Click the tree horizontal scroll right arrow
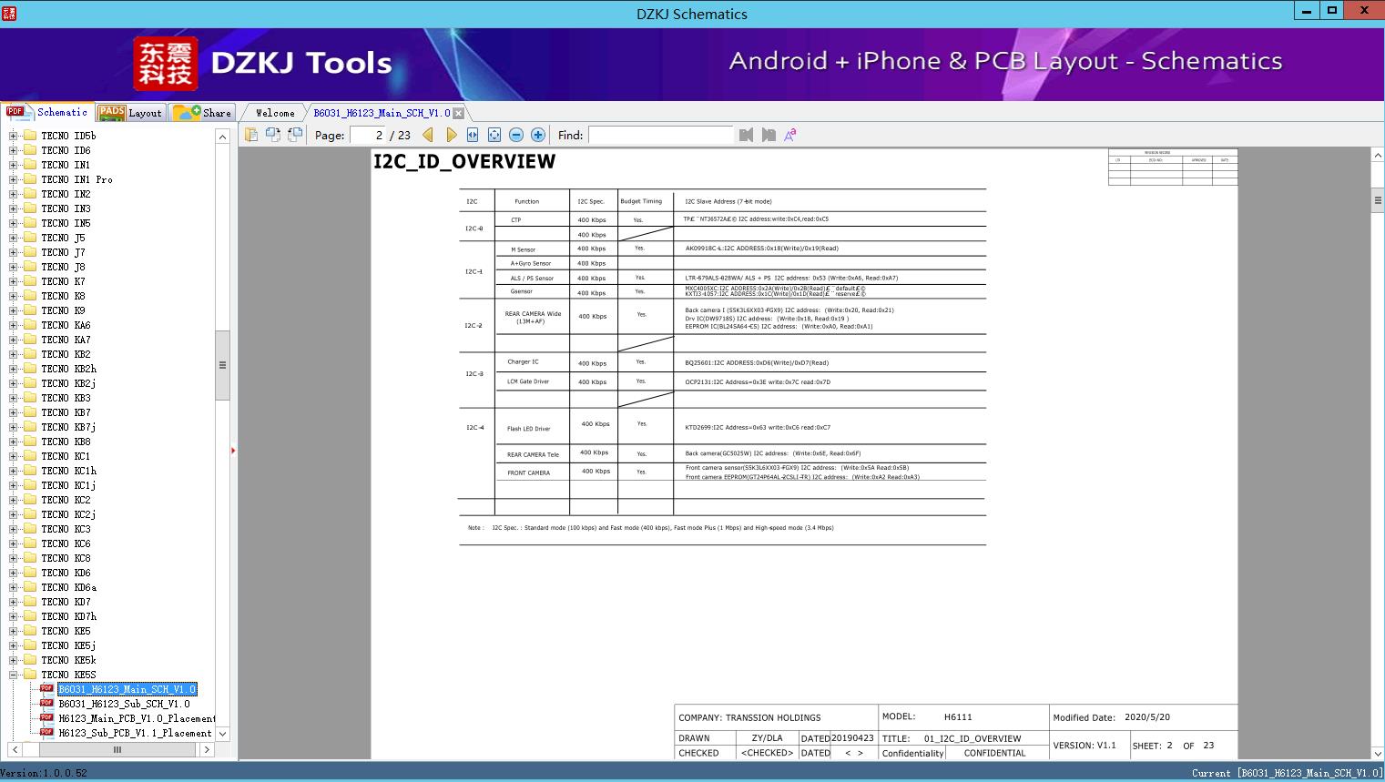The height and width of the screenshot is (782, 1385). point(207,749)
